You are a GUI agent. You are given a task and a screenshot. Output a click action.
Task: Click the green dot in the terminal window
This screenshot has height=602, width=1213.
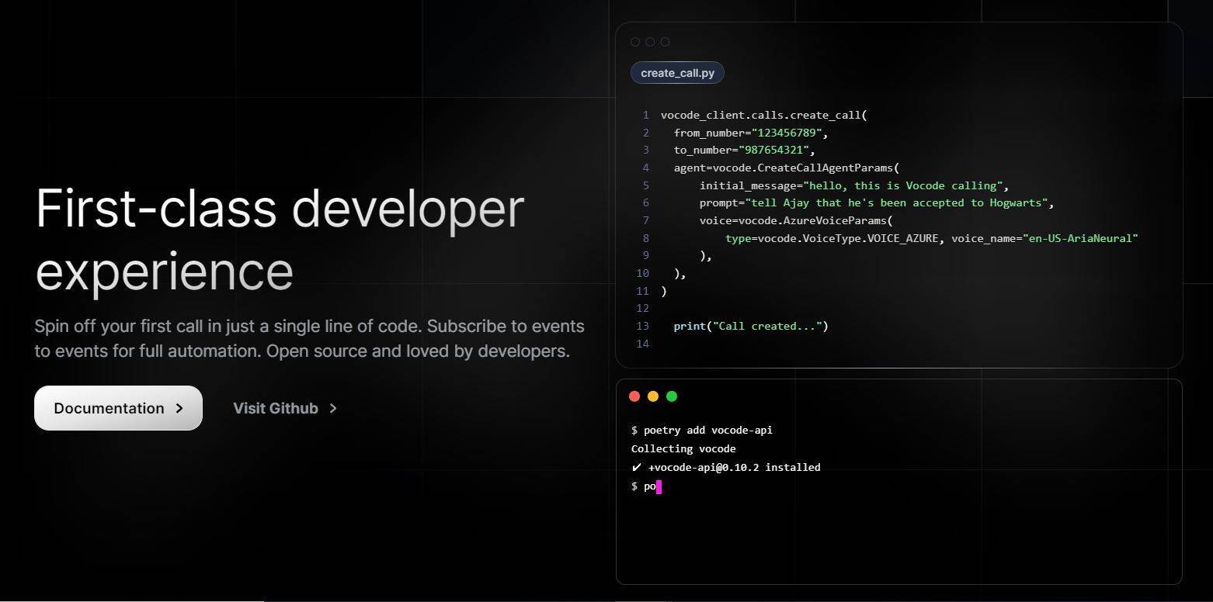(672, 396)
